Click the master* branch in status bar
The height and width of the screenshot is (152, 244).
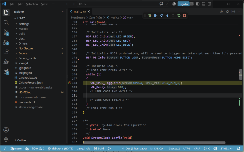coord(17,149)
